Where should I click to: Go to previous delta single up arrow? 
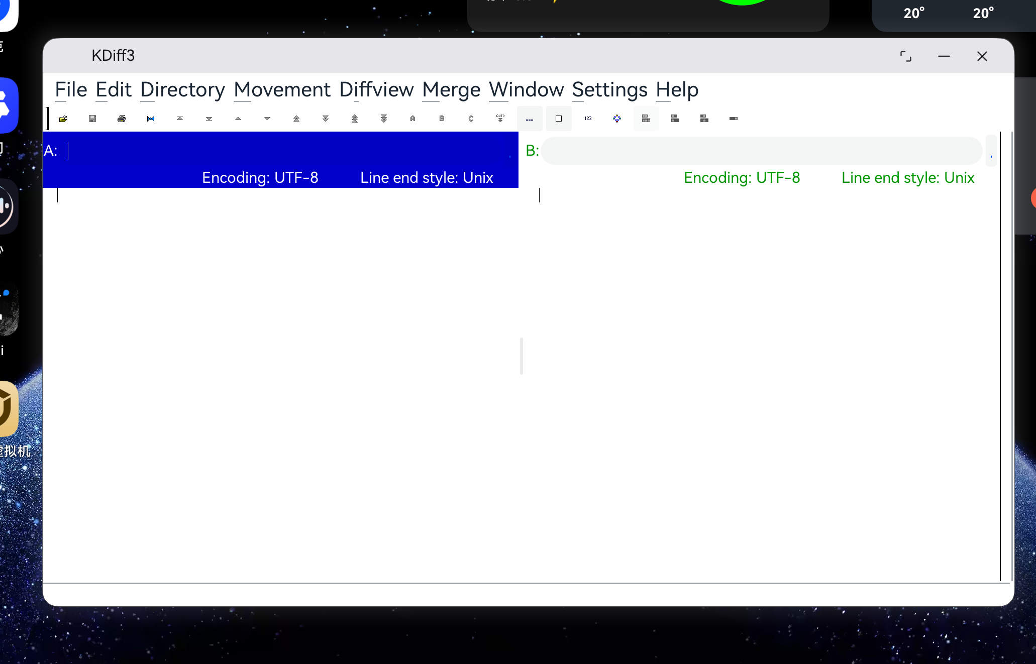238,119
